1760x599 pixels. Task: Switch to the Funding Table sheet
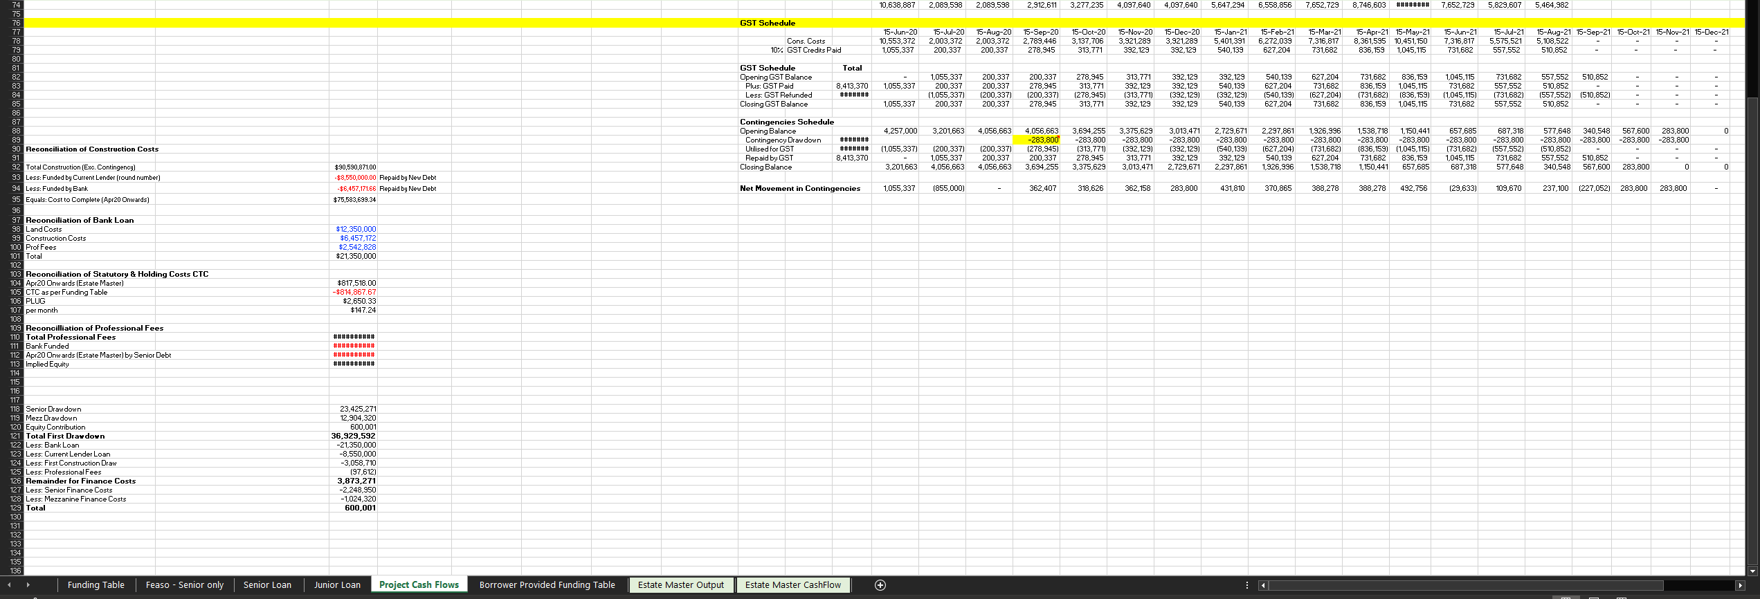coord(96,585)
